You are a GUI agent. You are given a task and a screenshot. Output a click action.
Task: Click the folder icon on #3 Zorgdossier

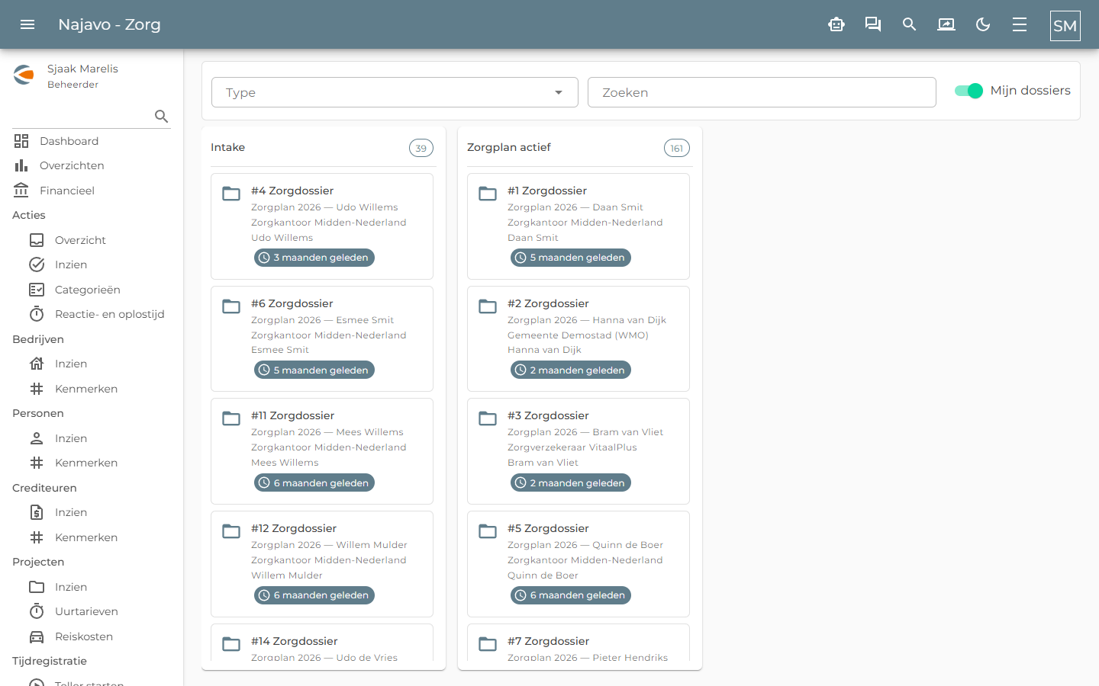point(488,418)
